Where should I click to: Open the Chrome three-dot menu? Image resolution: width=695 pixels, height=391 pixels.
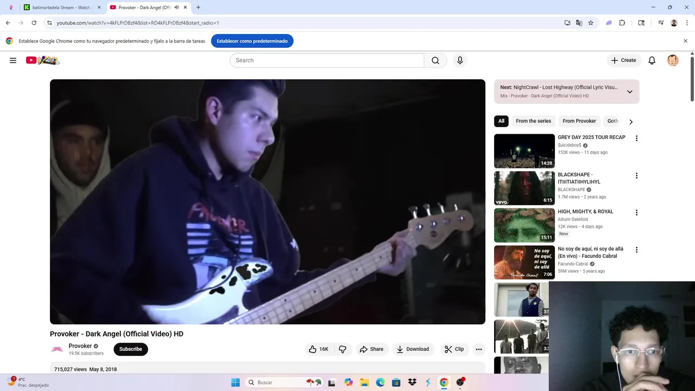(x=687, y=23)
